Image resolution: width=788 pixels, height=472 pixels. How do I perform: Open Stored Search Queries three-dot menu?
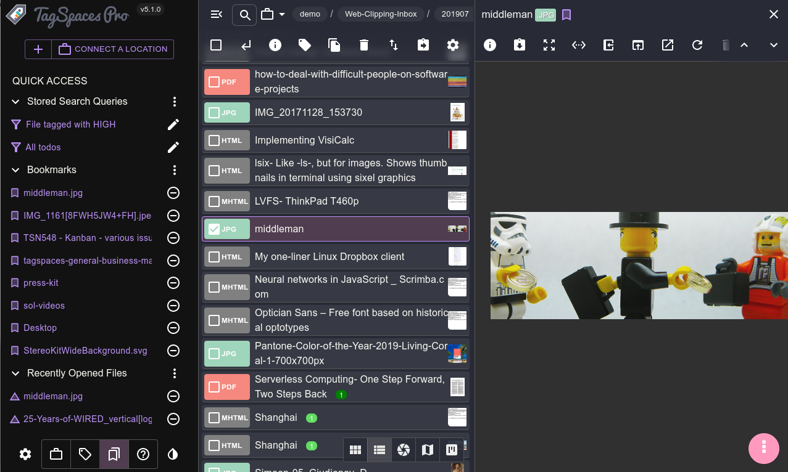pos(175,102)
